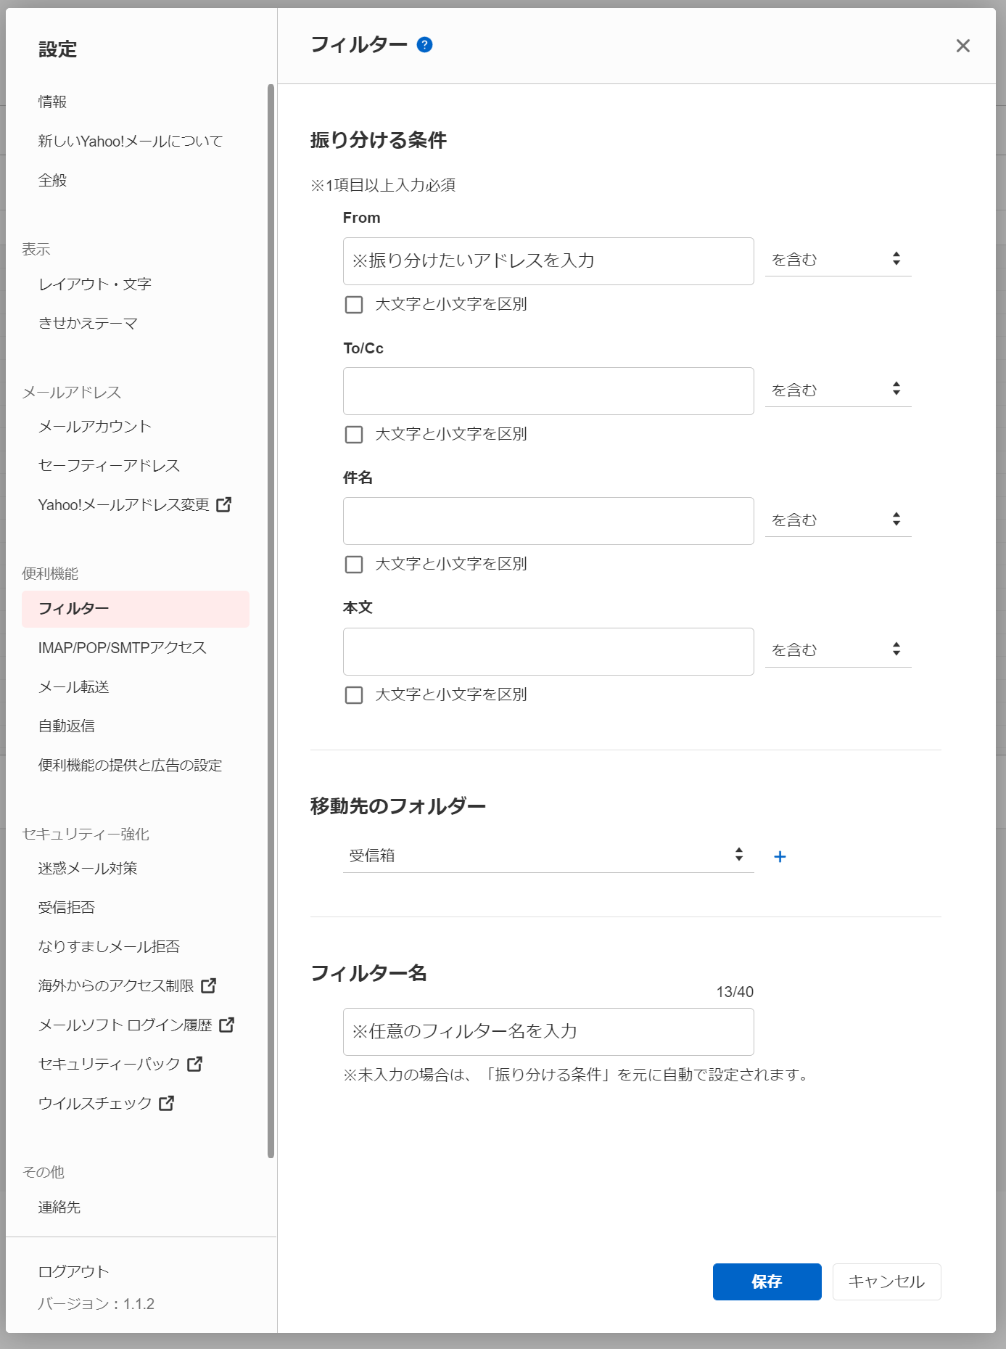Open the を含む dropdown for From
The height and width of the screenshot is (1349, 1006).
pos(838,259)
